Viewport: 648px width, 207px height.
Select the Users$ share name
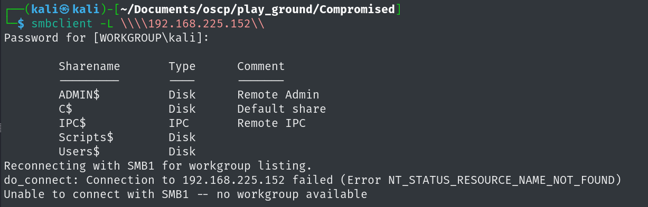coord(79,152)
